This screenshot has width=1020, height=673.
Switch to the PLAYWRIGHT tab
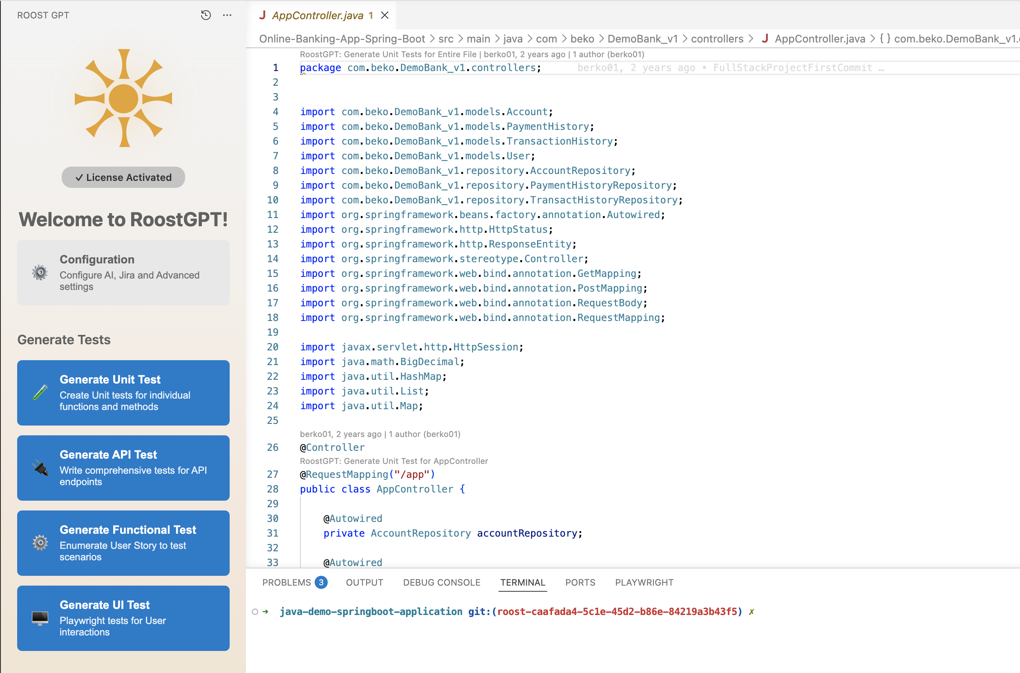pos(644,582)
